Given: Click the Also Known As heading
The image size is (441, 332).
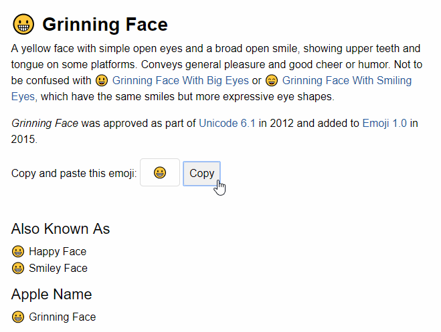Looking at the screenshot, I should [60, 229].
